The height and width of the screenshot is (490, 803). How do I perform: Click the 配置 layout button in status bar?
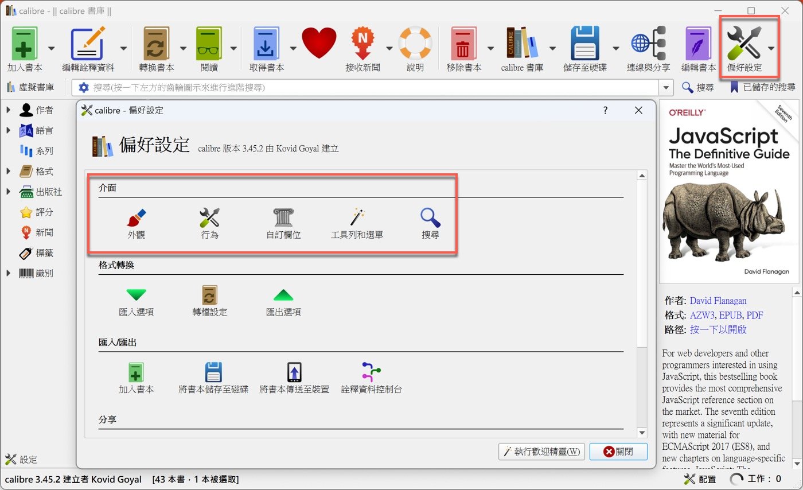700,479
